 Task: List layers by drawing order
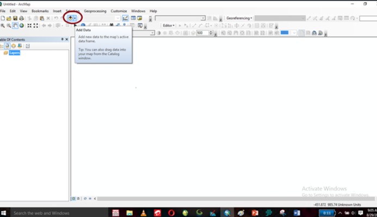[1, 46]
